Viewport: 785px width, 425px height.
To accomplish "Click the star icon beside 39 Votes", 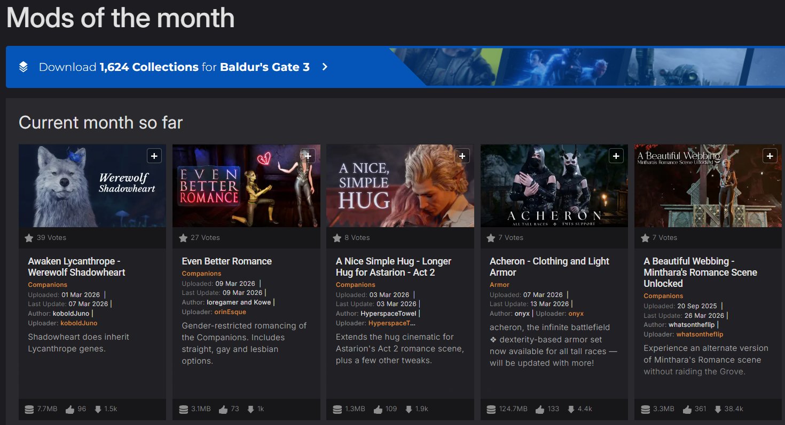I will [29, 238].
